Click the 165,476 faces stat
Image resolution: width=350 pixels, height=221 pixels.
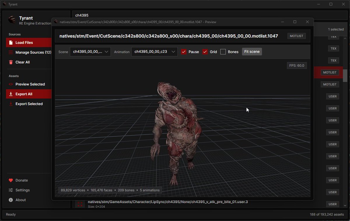tap(101, 190)
